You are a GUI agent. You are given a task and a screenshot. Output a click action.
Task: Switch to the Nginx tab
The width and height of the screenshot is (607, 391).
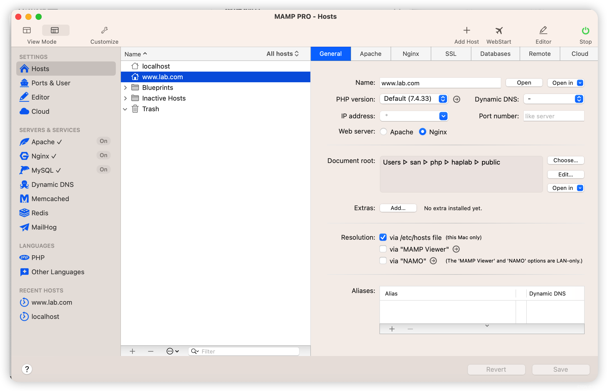pyautogui.click(x=411, y=54)
